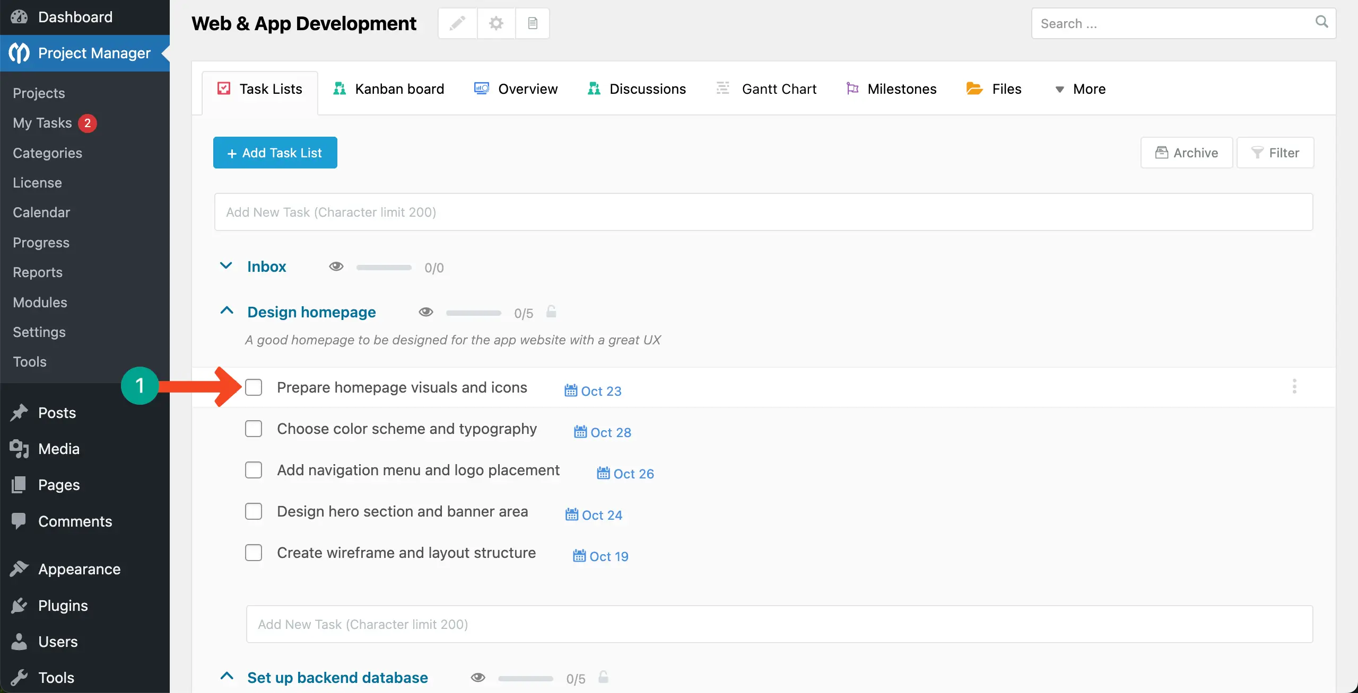The width and height of the screenshot is (1358, 693).
Task: Collapse the Design homepage task list
Action: point(227,311)
